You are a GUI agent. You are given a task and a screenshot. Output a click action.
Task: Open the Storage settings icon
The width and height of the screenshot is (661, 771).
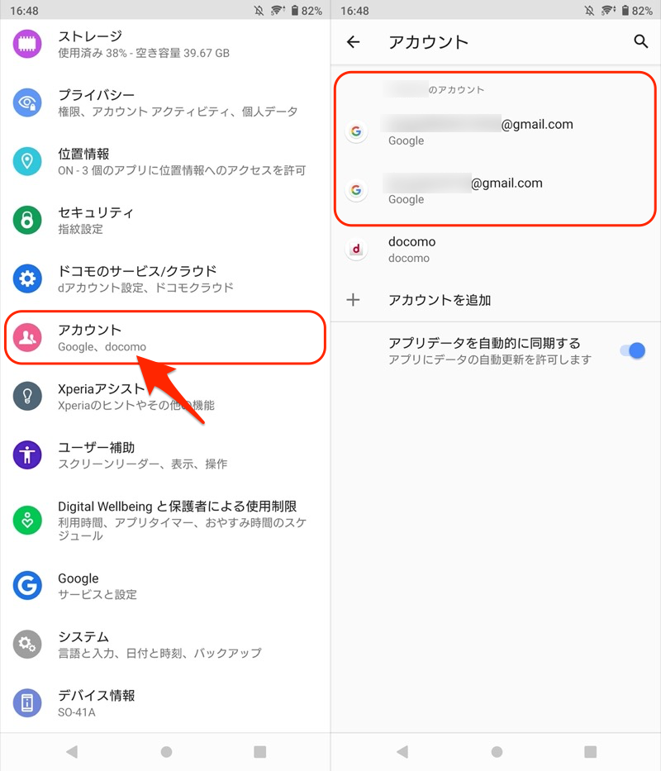point(27,44)
